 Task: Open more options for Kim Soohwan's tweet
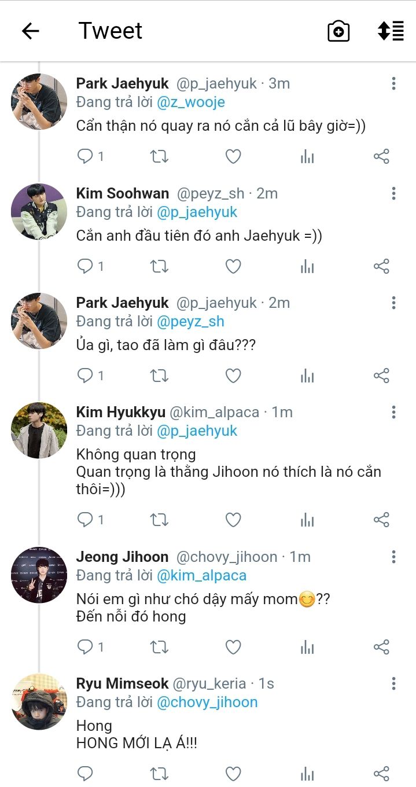[x=393, y=193]
